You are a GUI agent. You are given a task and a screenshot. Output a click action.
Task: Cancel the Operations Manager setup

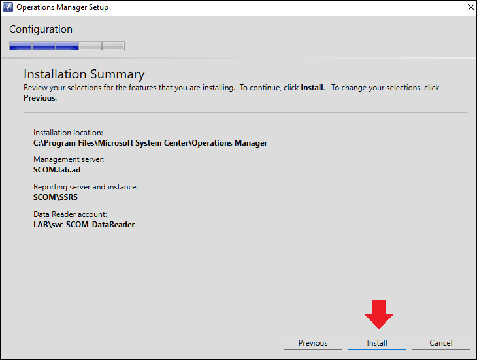441,342
